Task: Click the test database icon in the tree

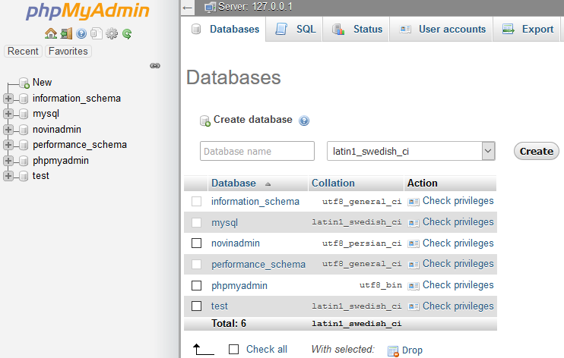Action: (24, 176)
